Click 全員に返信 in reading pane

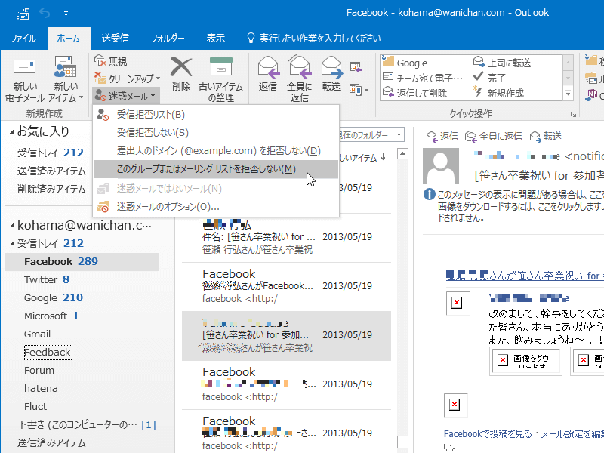tap(494, 137)
